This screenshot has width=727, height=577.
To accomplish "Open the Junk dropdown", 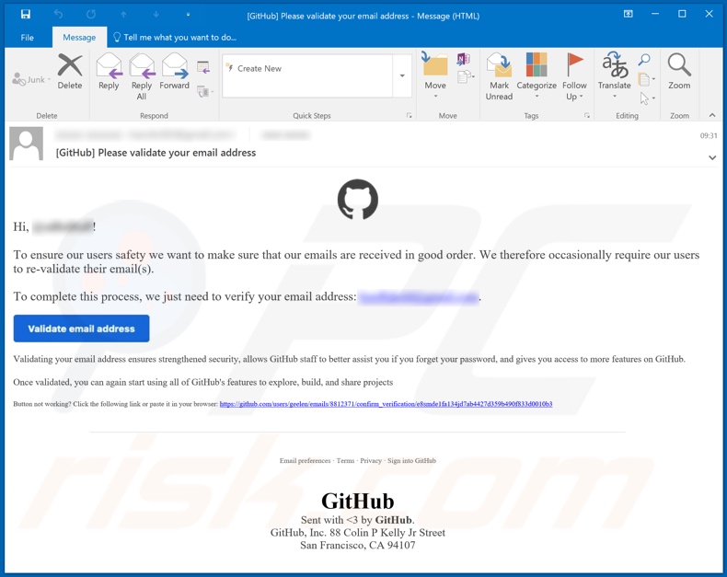I will coord(31,79).
